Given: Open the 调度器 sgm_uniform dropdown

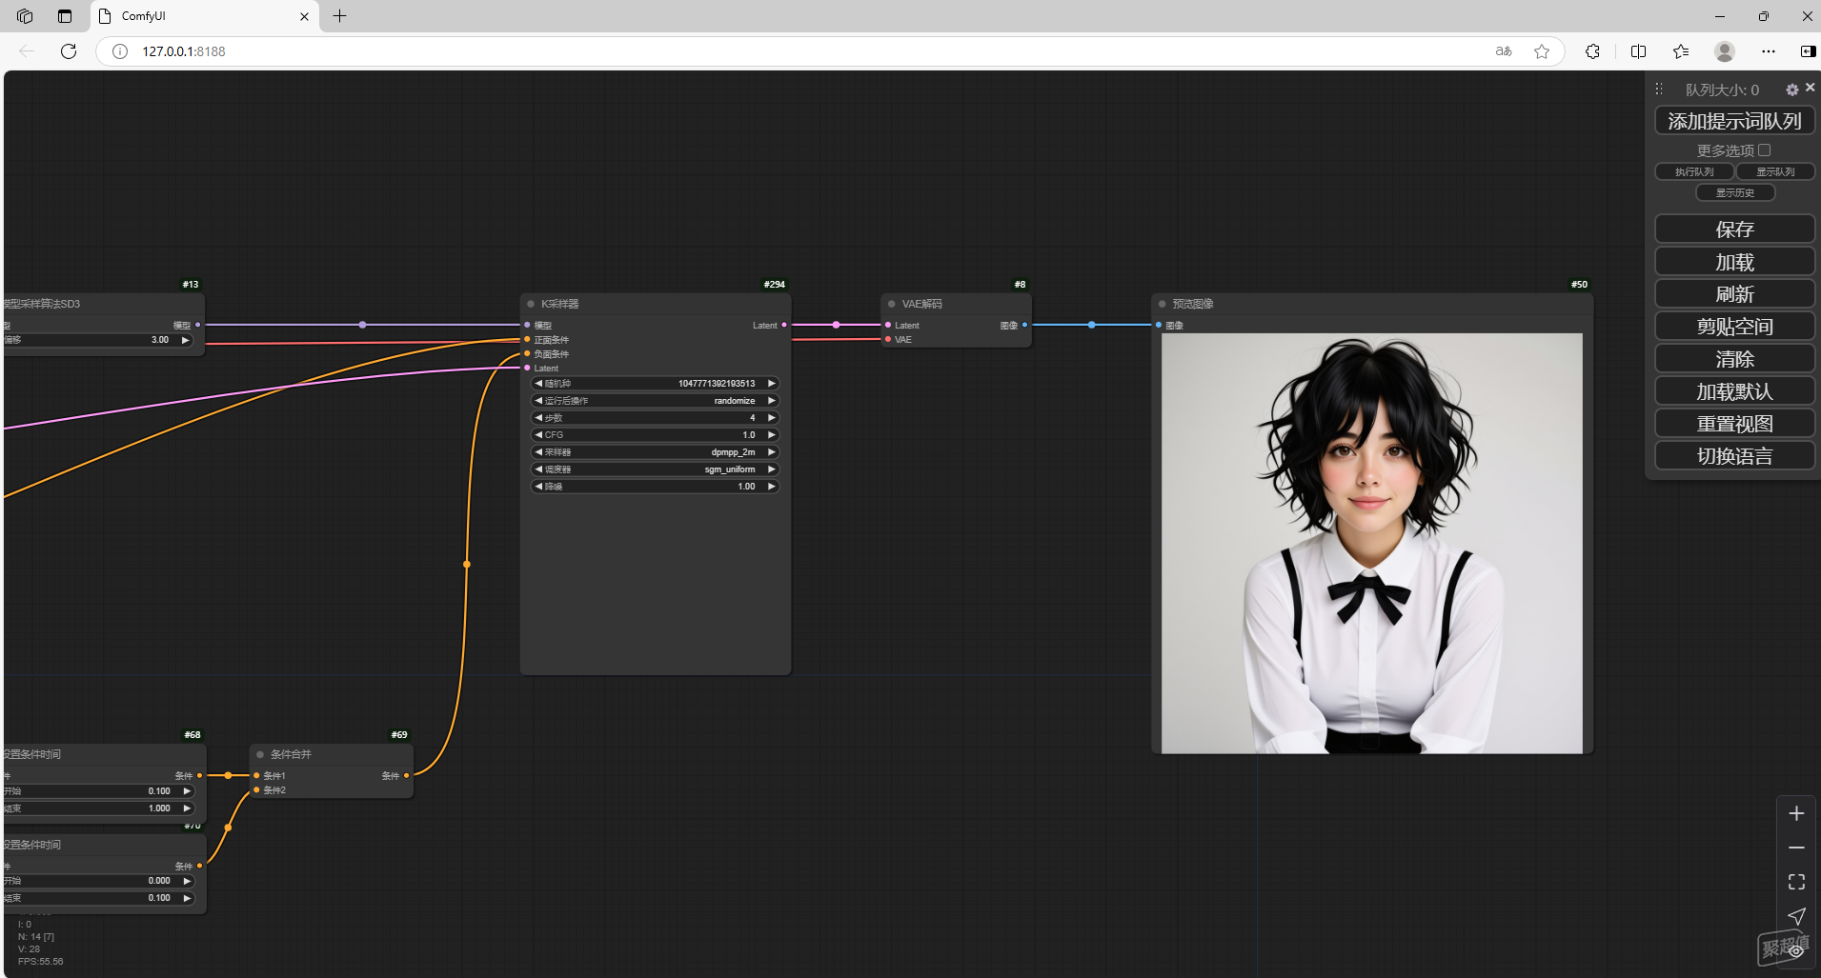Looking at the screenshot, I should tap(656, 469).
